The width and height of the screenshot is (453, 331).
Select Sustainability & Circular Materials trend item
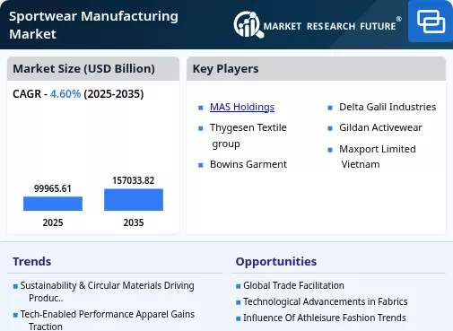[x=107, y=292]
